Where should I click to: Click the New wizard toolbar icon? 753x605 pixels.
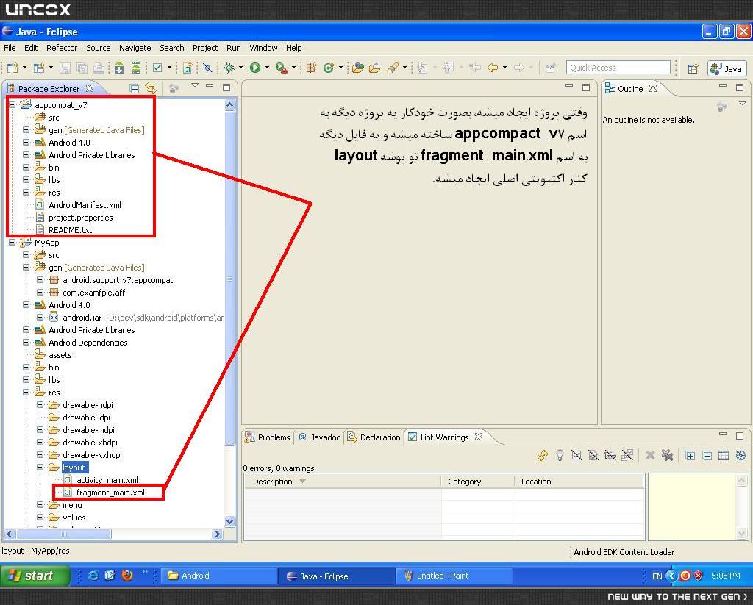13,68
